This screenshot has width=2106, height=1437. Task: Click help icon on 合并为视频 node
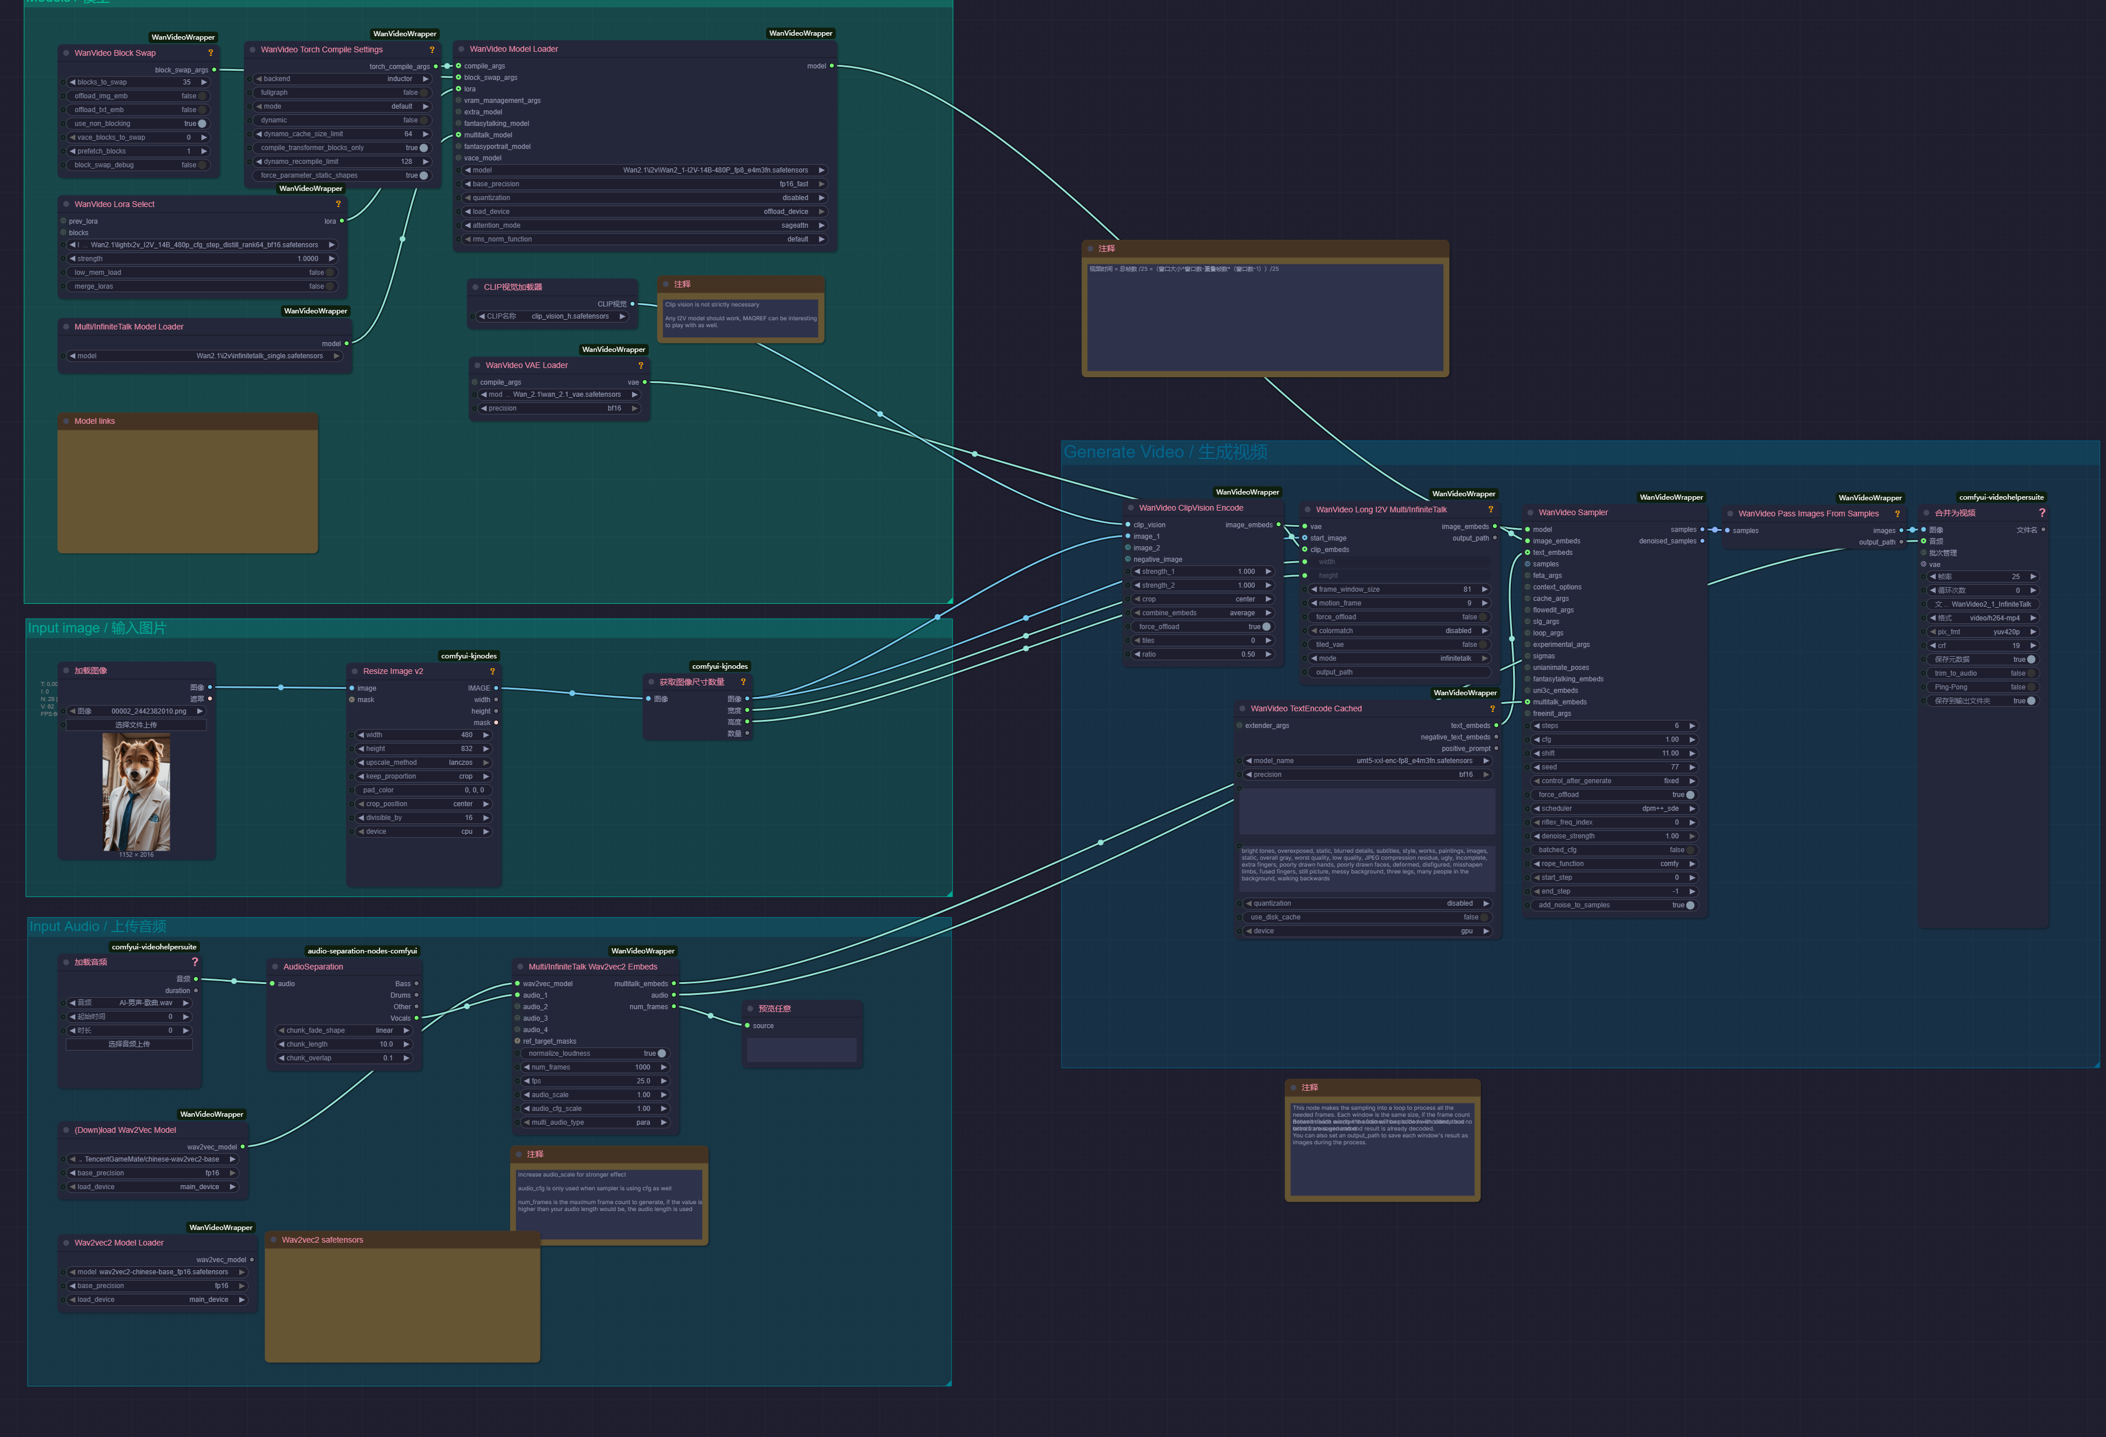(2042, 513)
